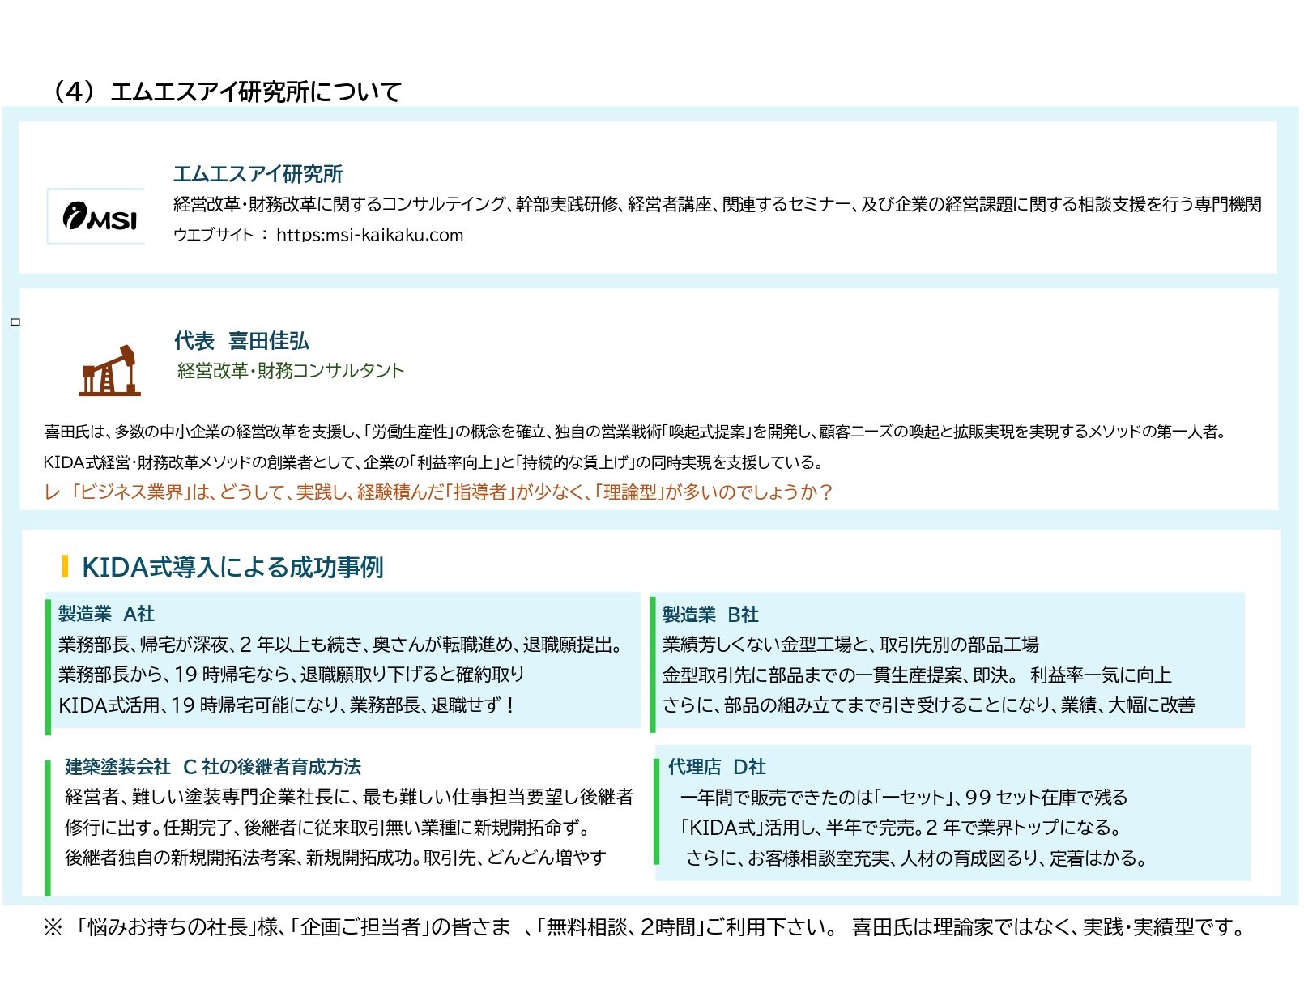
Task: Click the page heading (4) エムエスアイ研究所について
Action: pos(225,92)
